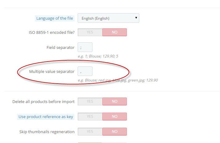Click the dropdown arrow beside English (English)
220x143 pixels.
(x=136, y=18)
